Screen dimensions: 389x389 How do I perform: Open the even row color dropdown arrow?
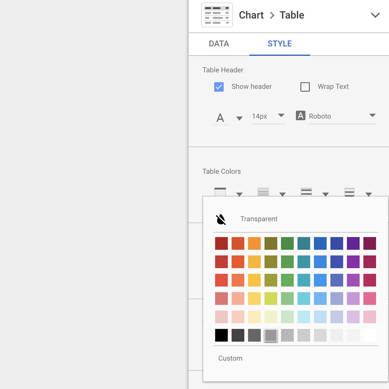369,194
